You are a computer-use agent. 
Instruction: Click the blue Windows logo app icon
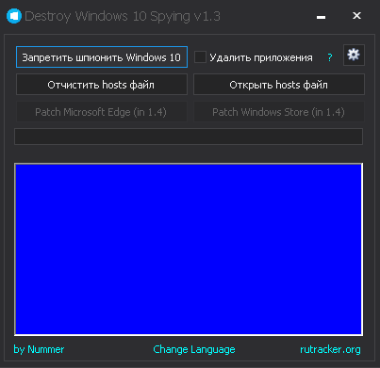click(14, 16)
